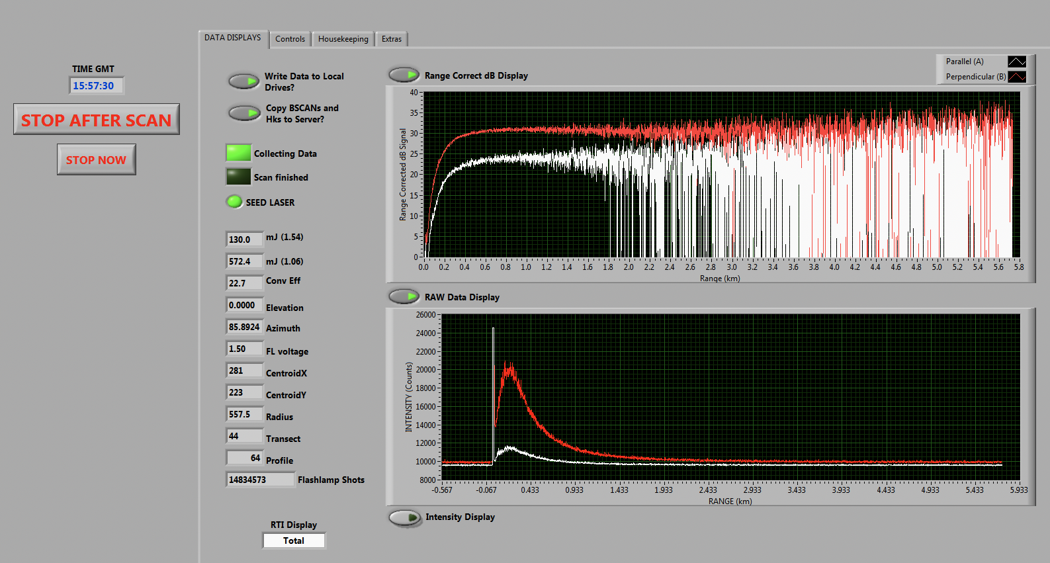The height and width of the screenshot is (563, 1050).
Task: Click the Flashlamp Shots value field
Action: pos(259,480)
